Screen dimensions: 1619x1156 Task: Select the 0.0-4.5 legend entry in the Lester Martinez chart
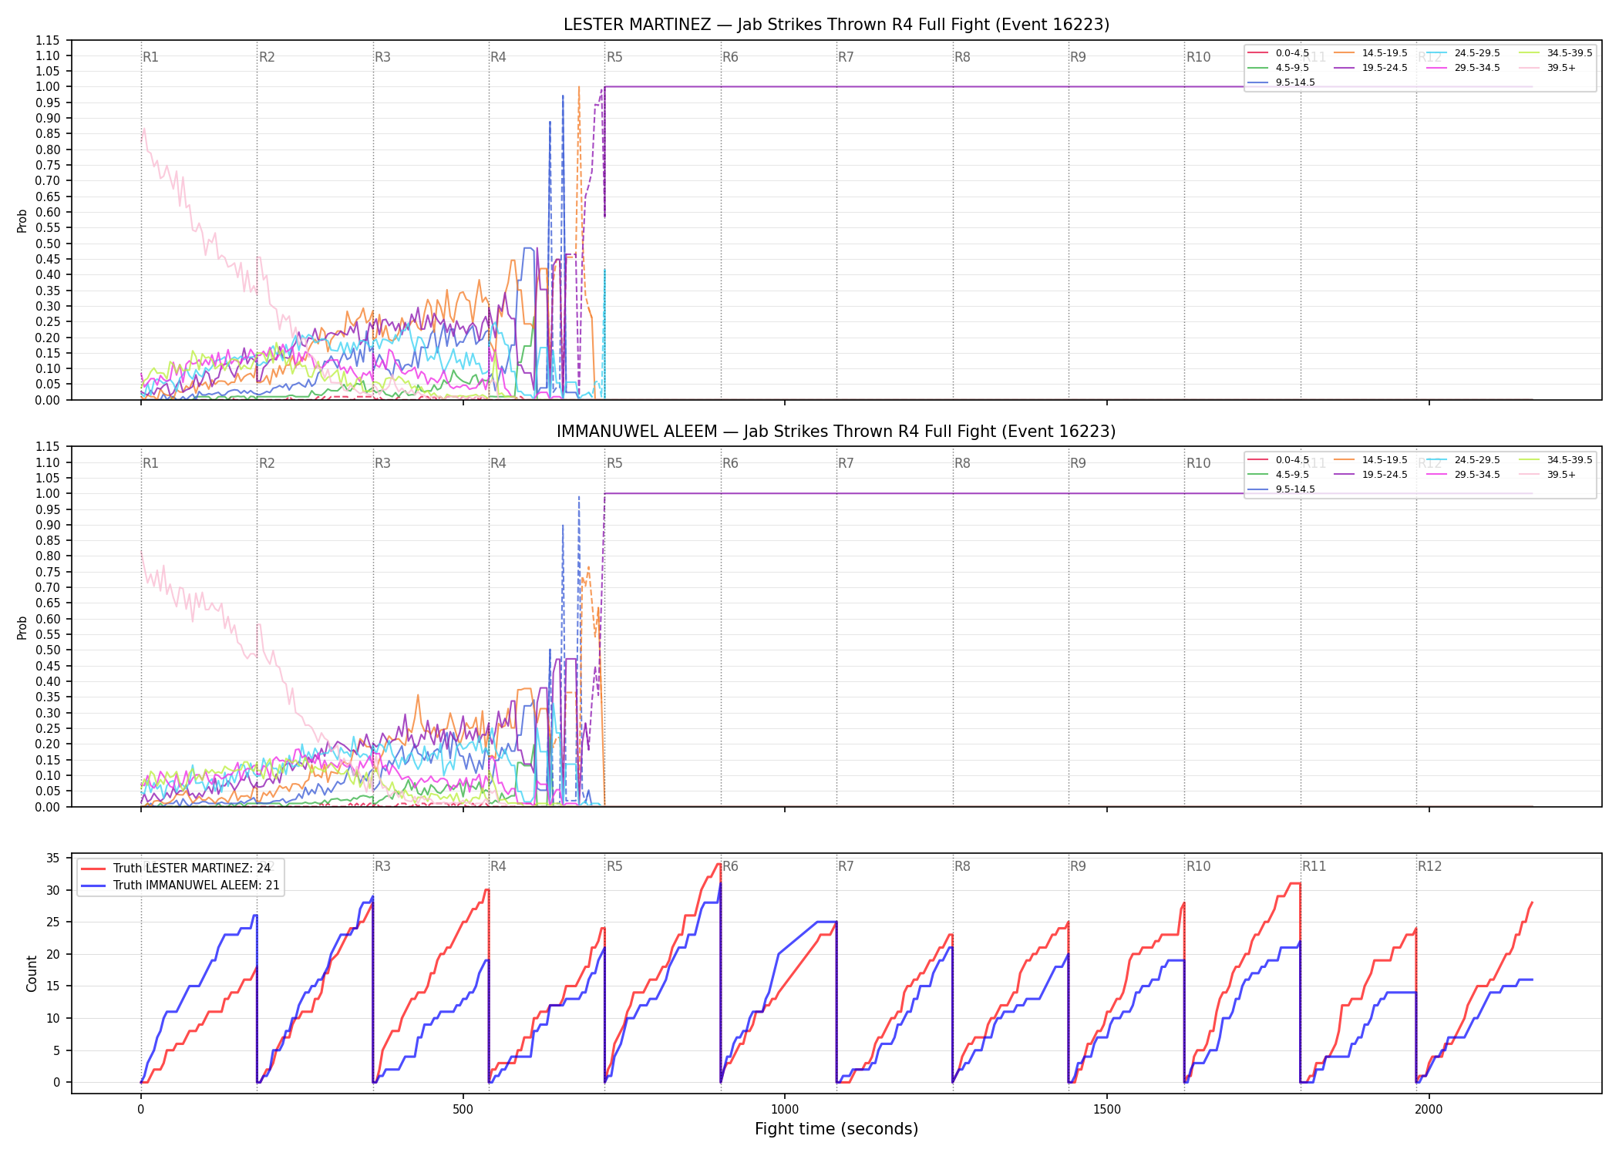pyautogui.click(x=1278, y=53)
